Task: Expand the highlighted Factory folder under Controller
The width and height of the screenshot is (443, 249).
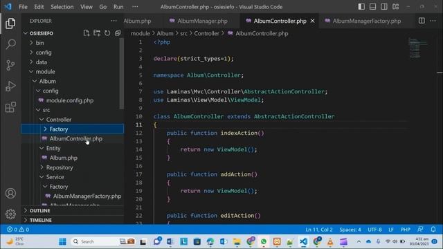Action: pyautogui.click(x=72, y=129)
